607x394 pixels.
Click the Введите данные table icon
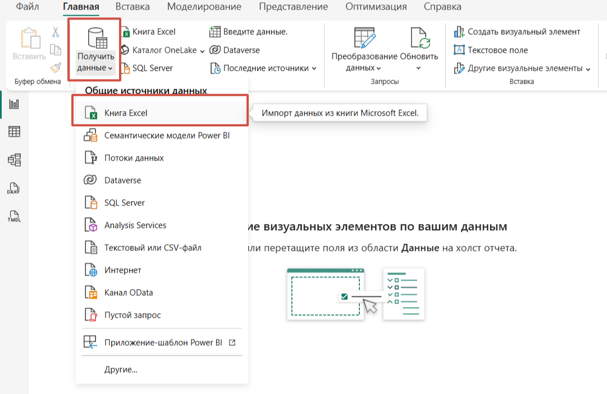215,32
